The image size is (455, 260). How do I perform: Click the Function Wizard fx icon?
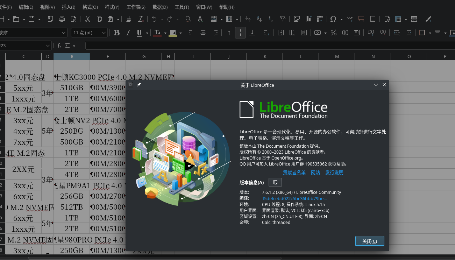coord(59,45)
